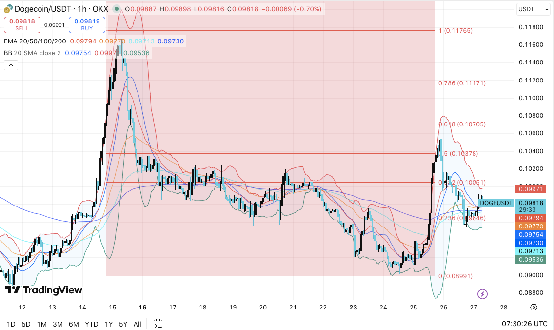Click the purple lightning bolt icon

(482, 294)
